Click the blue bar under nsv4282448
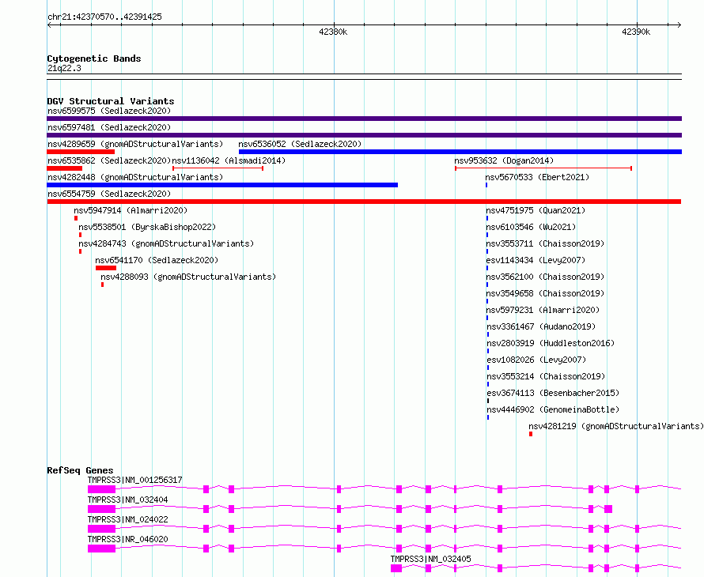The width and height of the screenshot is (704, 577). coord(222,185)
